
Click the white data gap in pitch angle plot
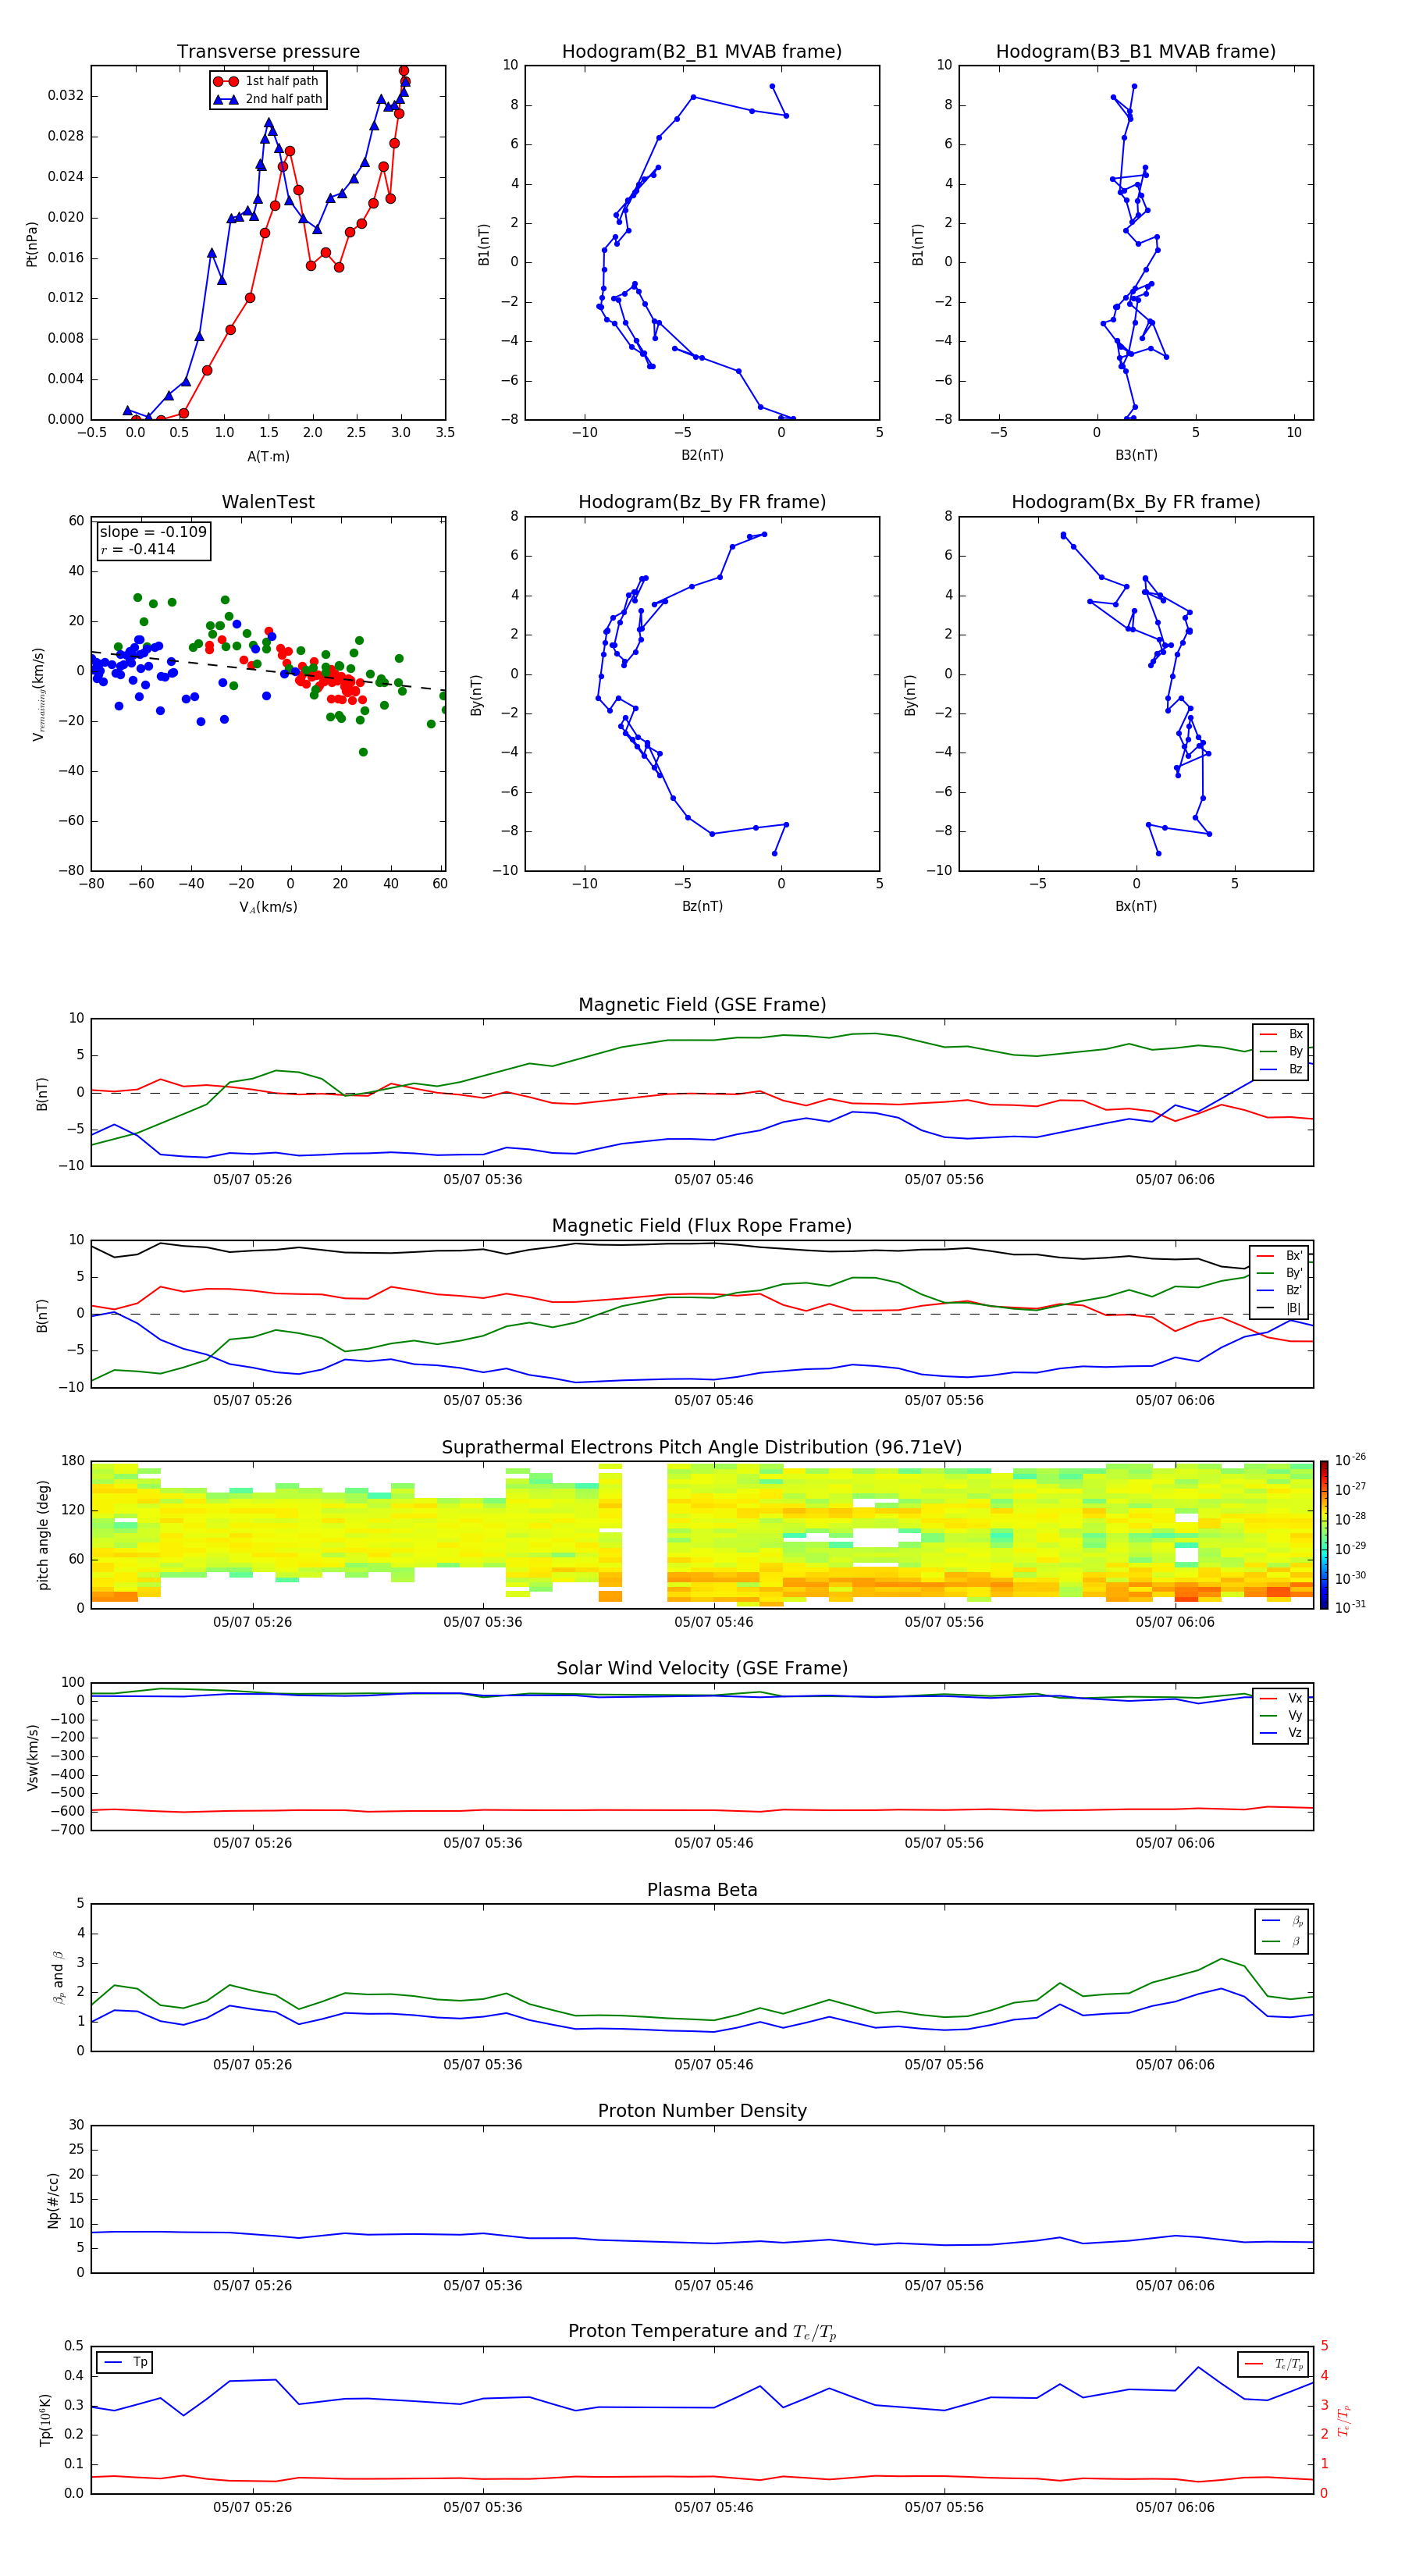(644, 1534)
